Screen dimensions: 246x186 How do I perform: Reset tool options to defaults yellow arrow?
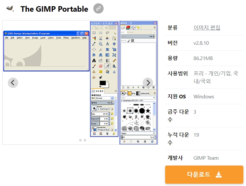tap(114, 134)
